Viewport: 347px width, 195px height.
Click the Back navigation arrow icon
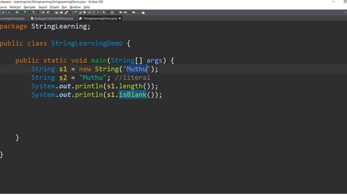point(125,12)
